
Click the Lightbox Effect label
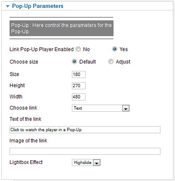click(26, 162)
